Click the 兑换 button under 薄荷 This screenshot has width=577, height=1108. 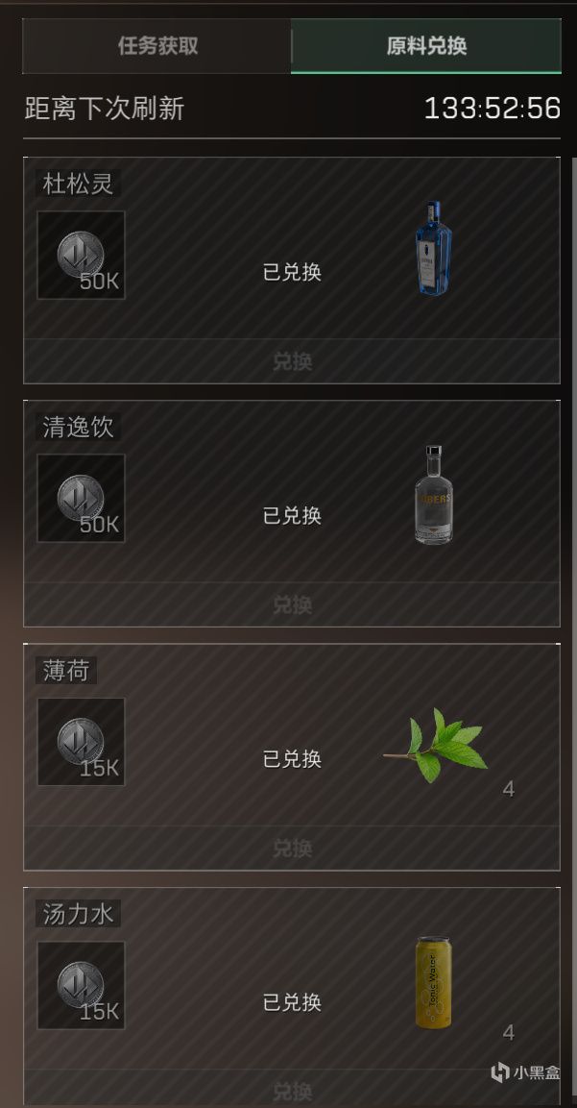coord(292,848)
